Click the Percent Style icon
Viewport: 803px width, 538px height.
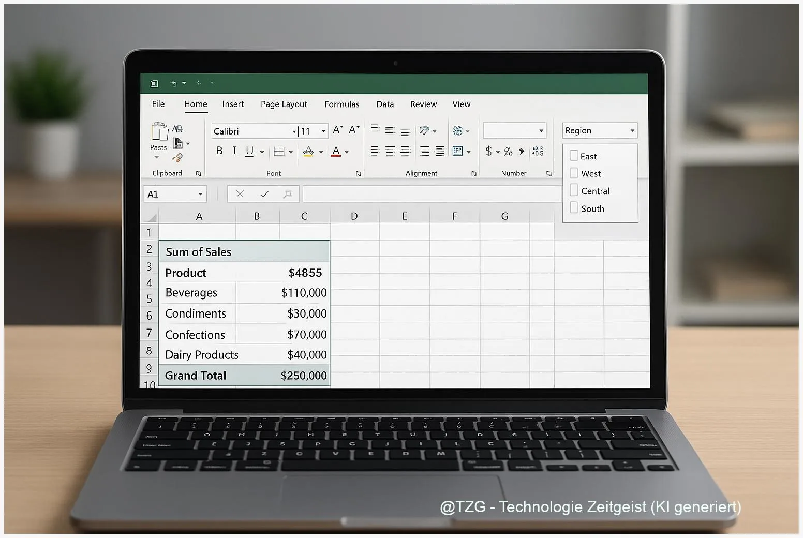508,152
